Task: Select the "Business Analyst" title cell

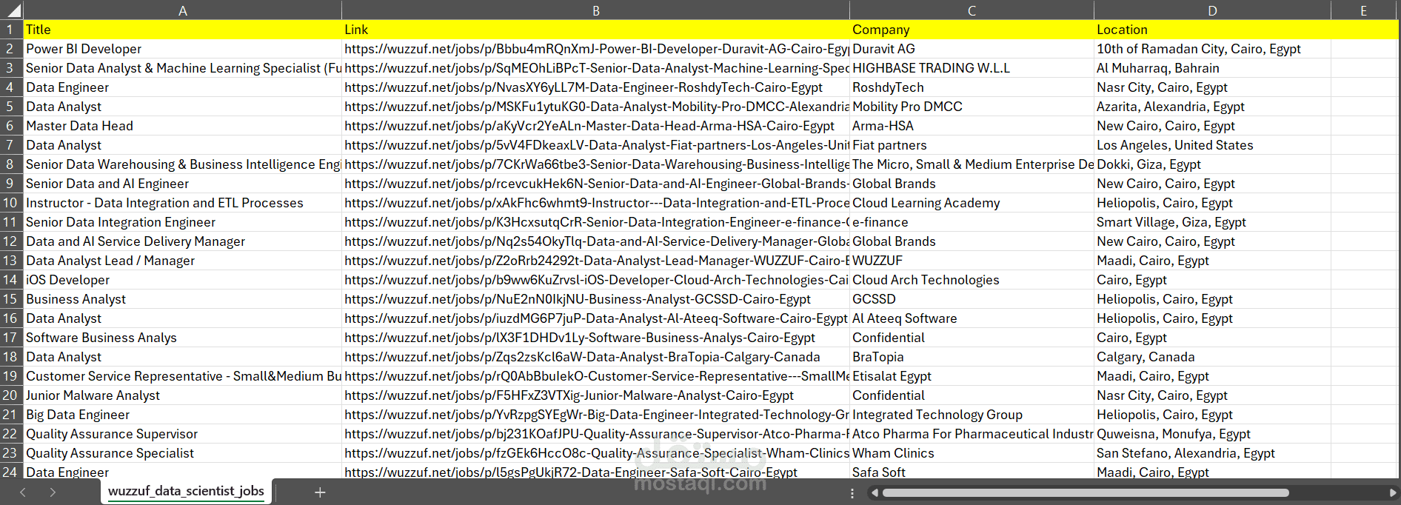Action: point(183,299)
